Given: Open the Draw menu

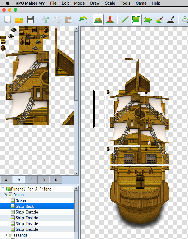Looking at the screenshot, I should 95,3.
